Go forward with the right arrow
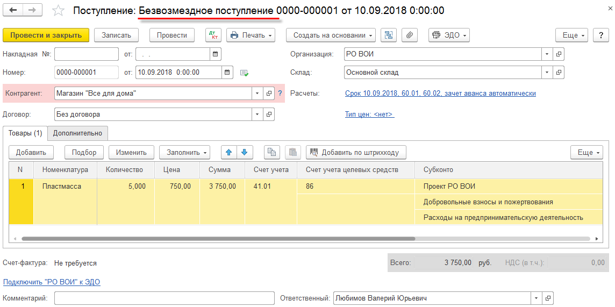 coord(33,11)
